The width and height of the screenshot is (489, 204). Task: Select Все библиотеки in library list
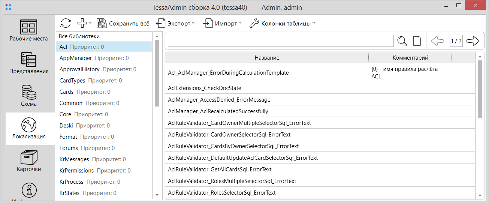(79, 36)
